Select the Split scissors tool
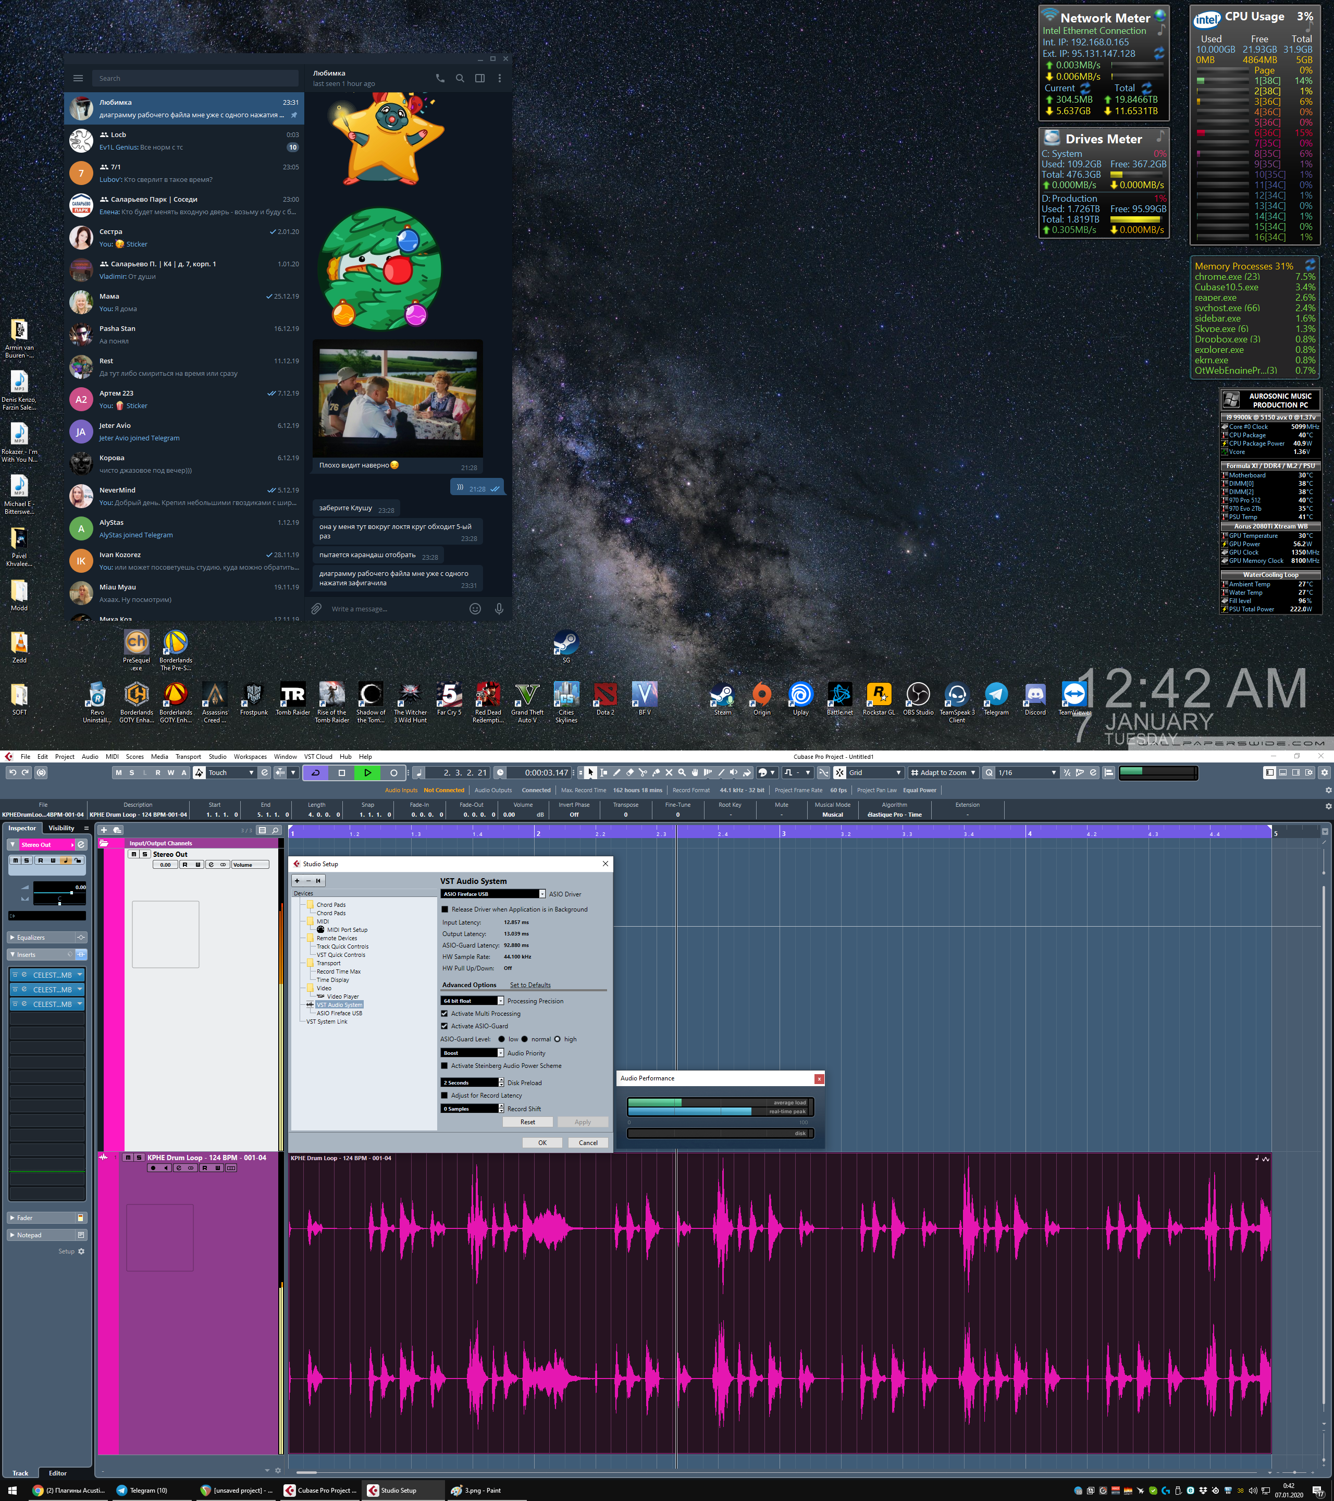This screenshot has height=1501, width=1334. pos(643,772)
